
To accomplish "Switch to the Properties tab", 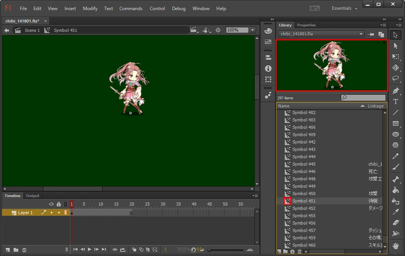I will point(306,25).
